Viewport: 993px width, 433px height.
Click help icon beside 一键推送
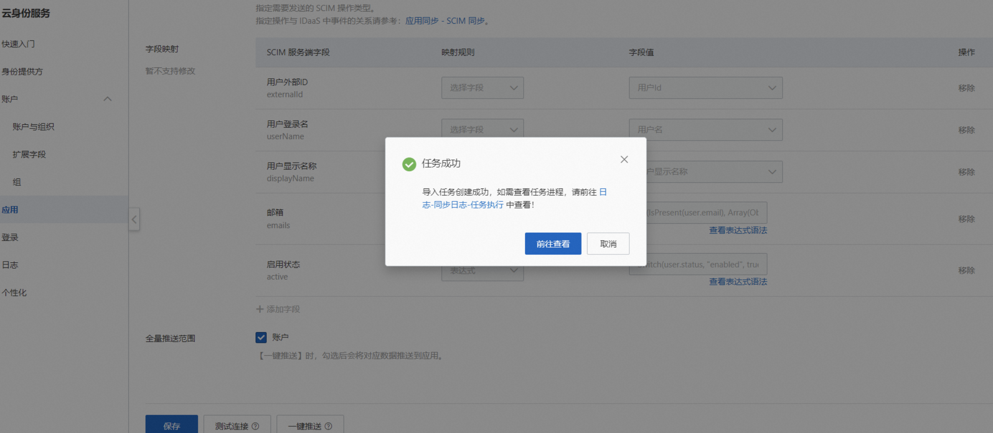(328, 426)
